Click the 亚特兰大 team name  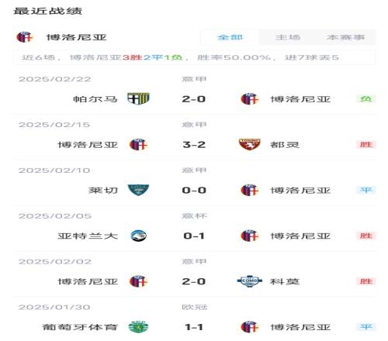click(88, 236)
